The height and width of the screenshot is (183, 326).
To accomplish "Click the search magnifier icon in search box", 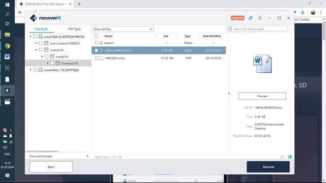I will pos(230,29).
